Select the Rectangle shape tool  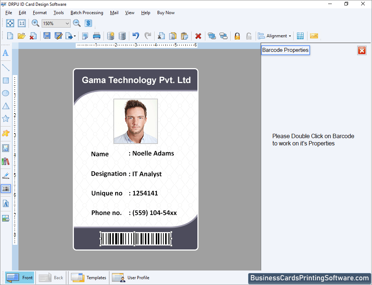point(5,80)
